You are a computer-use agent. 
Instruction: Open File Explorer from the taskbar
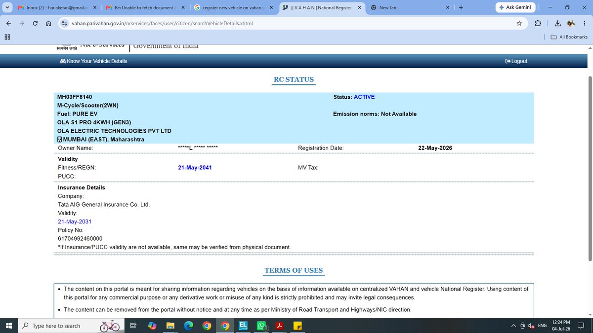pyautogui.click(x=170, y=326)
